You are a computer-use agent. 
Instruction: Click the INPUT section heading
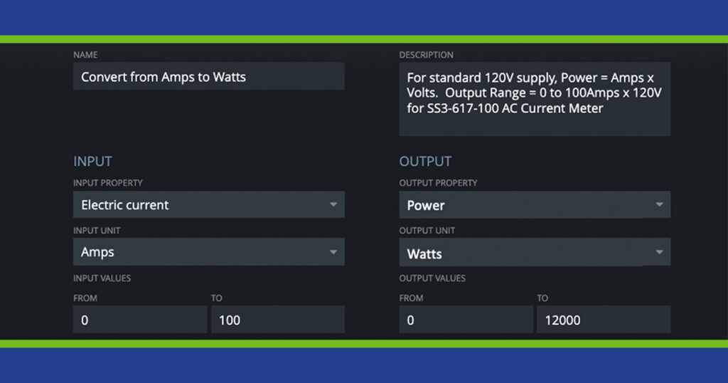(x=92, y=162)
